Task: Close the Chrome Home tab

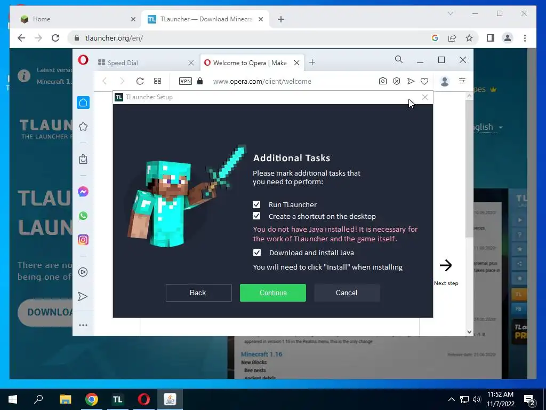Action: tap(133, 19)
